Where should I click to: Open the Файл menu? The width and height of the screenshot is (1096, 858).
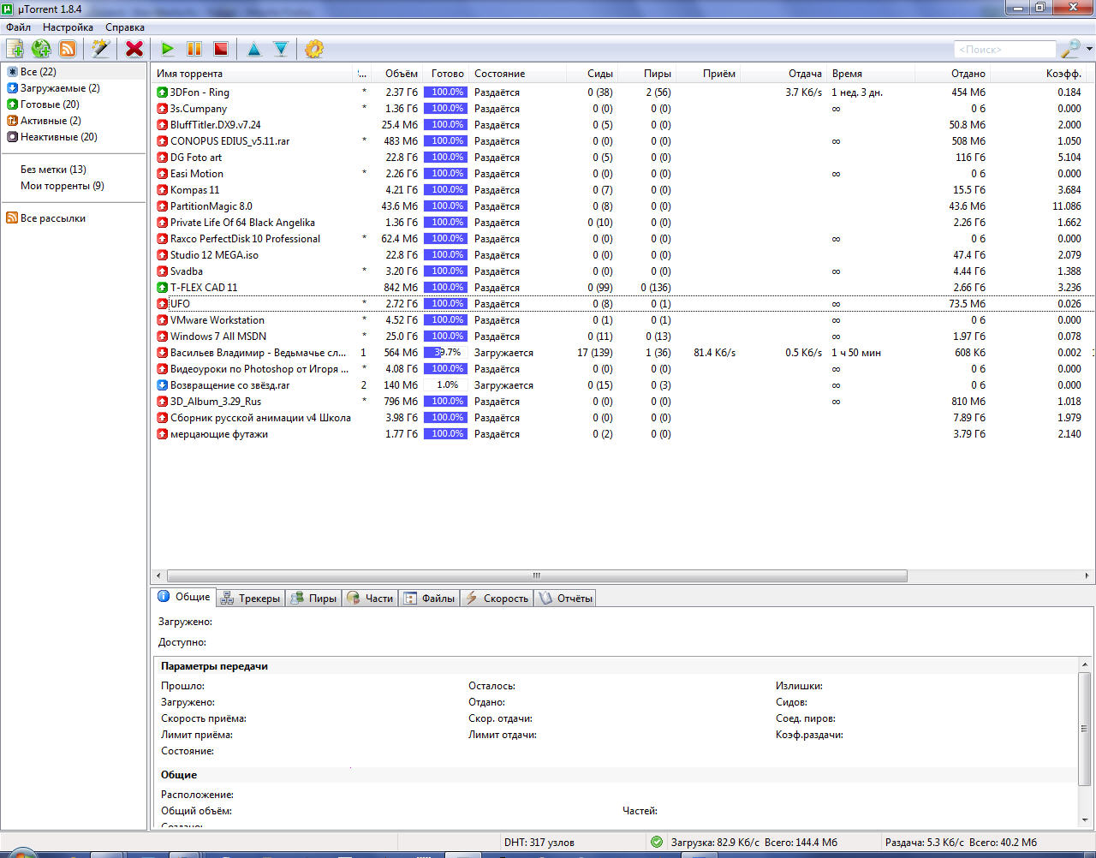18,27
